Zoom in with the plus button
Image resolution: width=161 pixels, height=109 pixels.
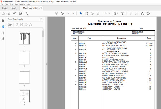click(98, 13)
